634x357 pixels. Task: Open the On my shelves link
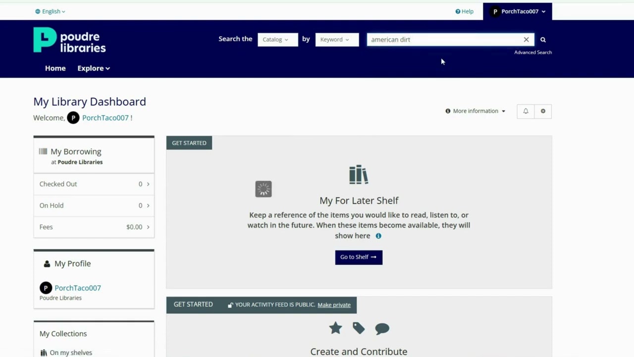pyautogui.click(x=71, y=353)
